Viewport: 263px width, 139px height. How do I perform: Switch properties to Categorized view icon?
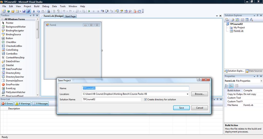pyautogui.click(x=227, y=86)
